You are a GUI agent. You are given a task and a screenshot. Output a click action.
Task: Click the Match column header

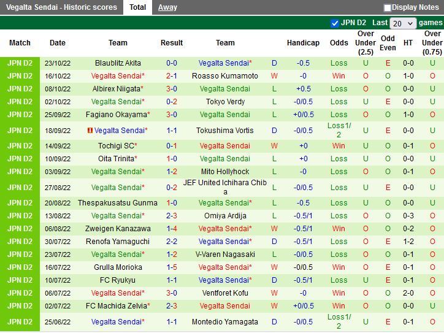pyautogui.click(x=20, y=43)
